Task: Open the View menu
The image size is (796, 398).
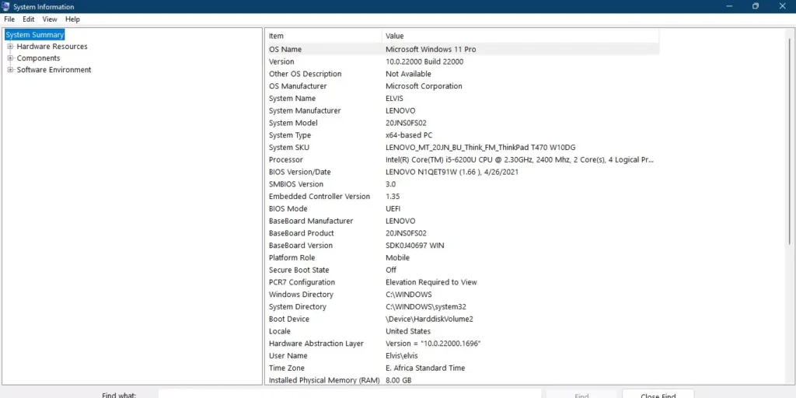Action: coord(50,19)
